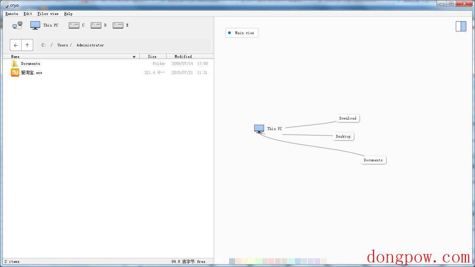Pick the lavender purple color swatch

click(x=317, y=261)
